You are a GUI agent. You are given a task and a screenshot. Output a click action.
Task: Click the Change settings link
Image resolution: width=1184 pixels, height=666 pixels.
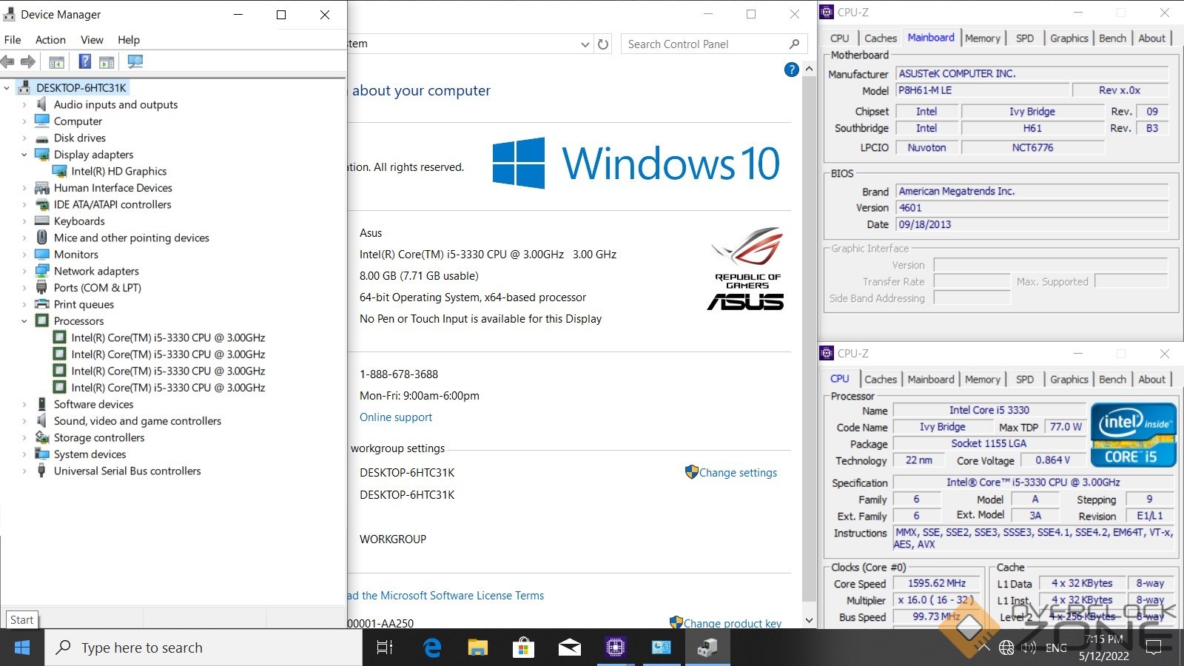click(x=738, y=473)
